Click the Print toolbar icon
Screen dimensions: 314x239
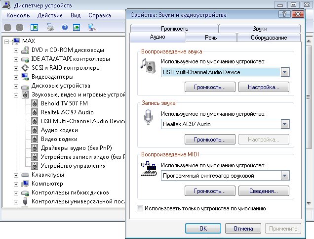[x=50, y=27]
